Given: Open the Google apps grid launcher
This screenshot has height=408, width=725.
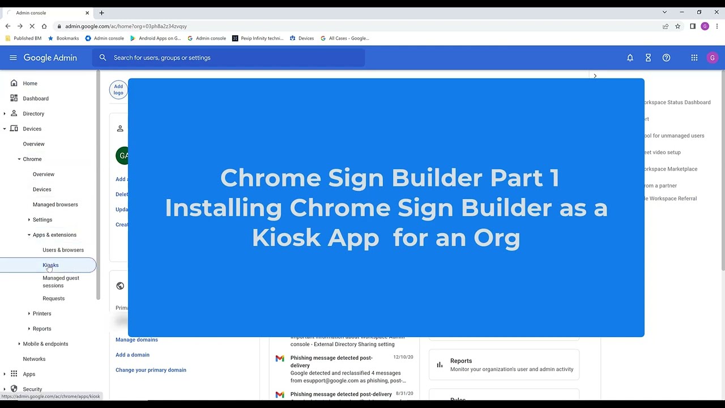Looking at the screenshot, I should pos(694,57).
